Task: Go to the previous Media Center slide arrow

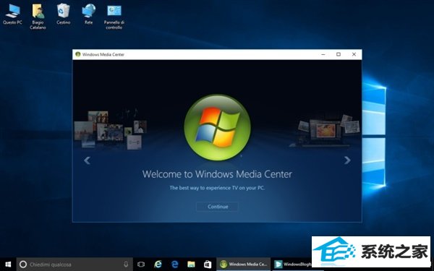Action: coord(88,160)
